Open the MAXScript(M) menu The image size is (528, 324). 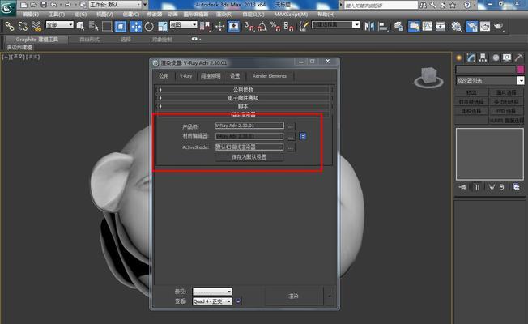point(291,15)
